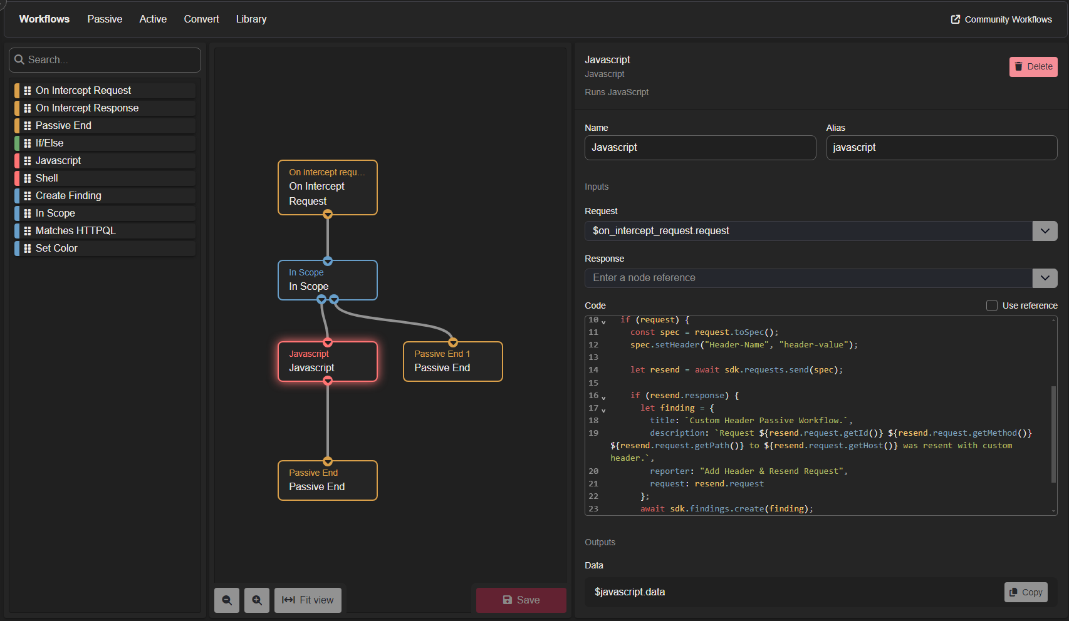Select Set Color in the node list
This screenshot has height=621, width=1069.
[x=105, y=249]
